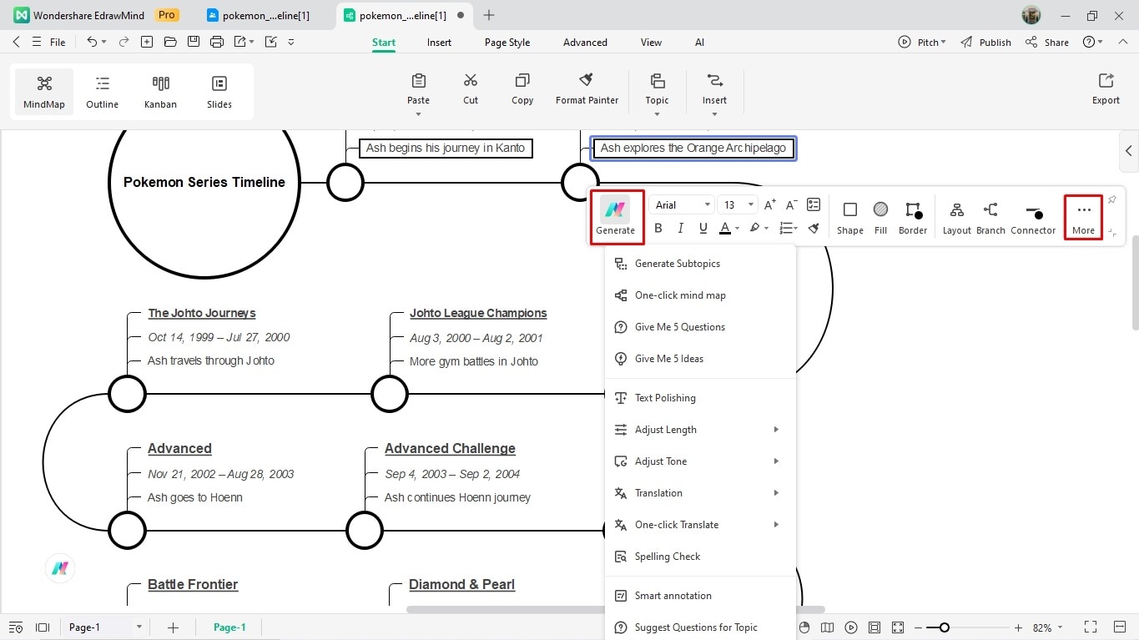1139x640 pixels.
Task: Open the More options ellipsis
Action: click(x=1083, y=217)
